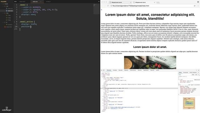
Task: Click line 10 position property in editor
Action: click(26, 26)
